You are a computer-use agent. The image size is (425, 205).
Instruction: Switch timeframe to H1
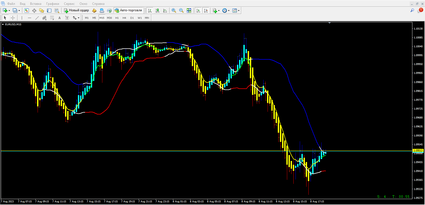[x=117, y=18]
